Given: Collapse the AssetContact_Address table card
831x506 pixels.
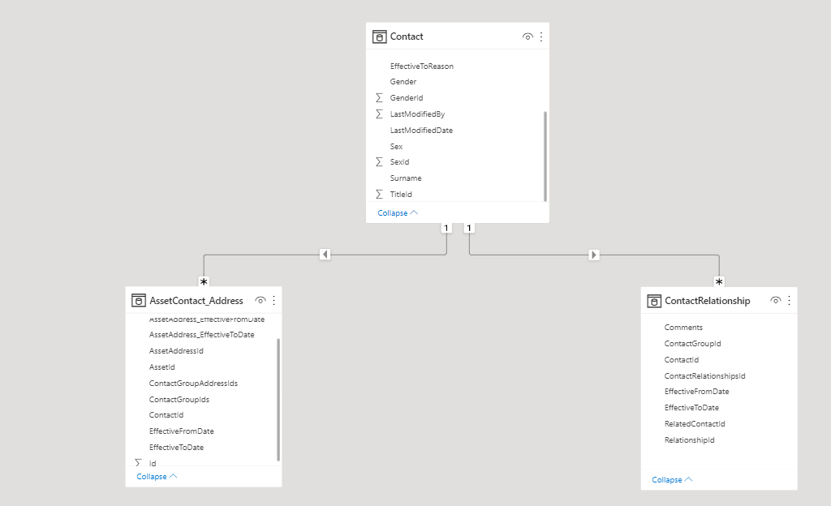Looking at the screenshot, I should coord(157,477).
